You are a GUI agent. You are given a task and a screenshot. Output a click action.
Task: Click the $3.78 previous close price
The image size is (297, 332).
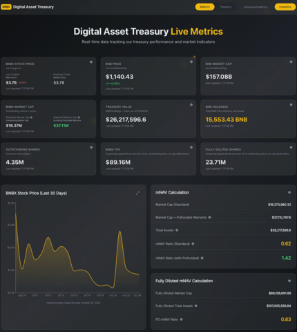pyautogui.click(x=59, y=82)
